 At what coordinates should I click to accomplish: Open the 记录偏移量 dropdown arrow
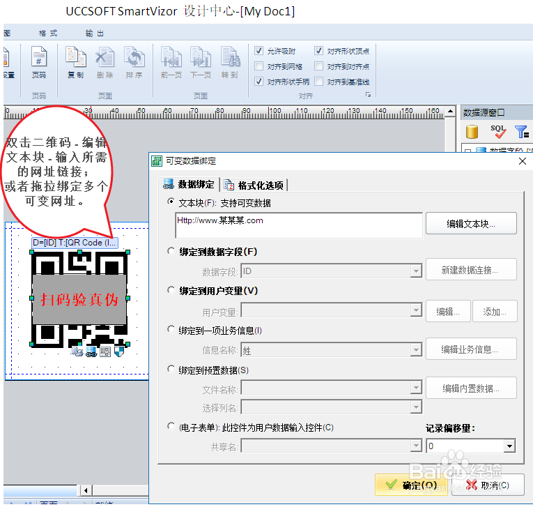[509, 446]
